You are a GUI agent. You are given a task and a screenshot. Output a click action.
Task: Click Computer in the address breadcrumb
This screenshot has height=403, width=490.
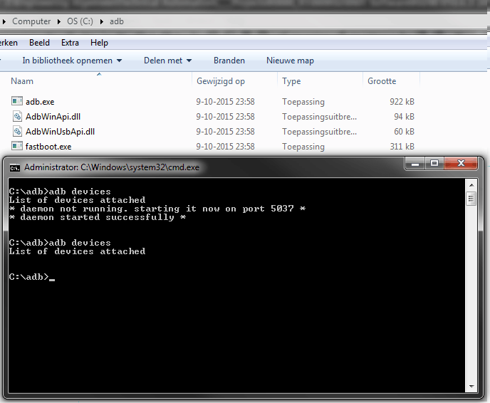pos(31,21)
